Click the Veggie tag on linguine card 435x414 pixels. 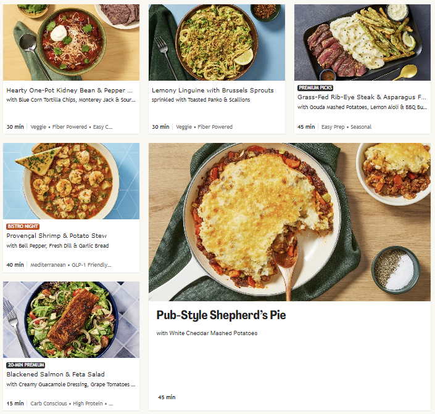[184, 127]
